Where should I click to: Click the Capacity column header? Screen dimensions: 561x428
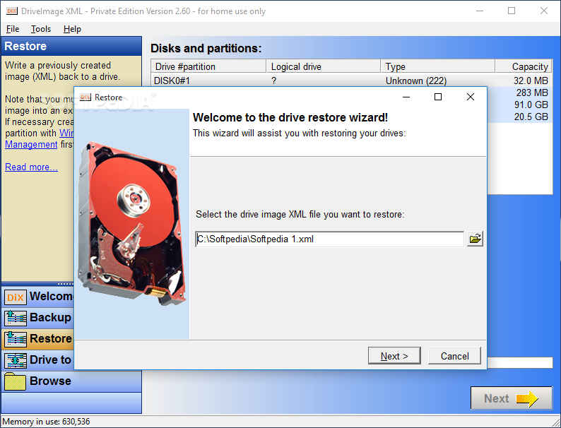tap(524, 66)
